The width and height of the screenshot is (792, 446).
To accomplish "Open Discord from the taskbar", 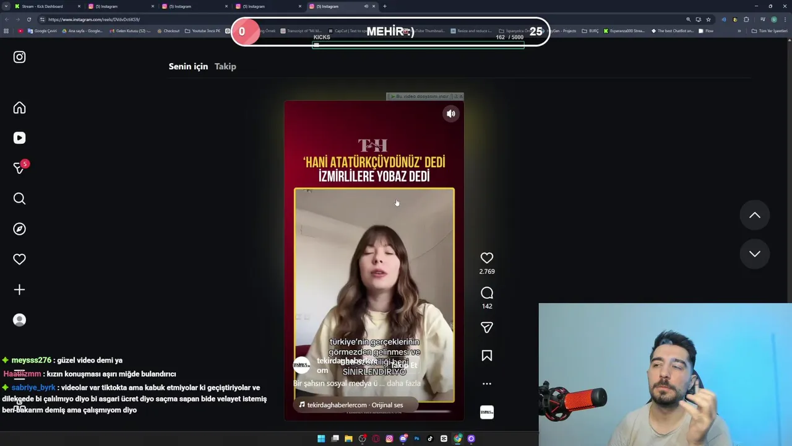I will click(403, 439).
